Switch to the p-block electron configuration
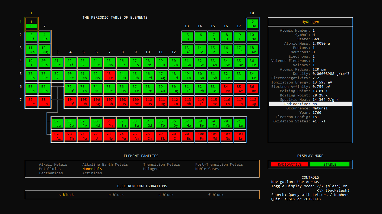 116,195
